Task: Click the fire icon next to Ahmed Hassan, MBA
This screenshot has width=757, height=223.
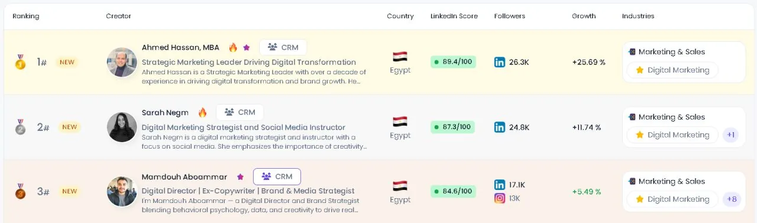Action: click(x=233, y=47)
